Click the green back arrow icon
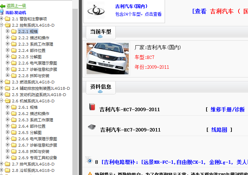Image resolution: width=248 pixels, height=175 pixels. click(x=3, y=6)
